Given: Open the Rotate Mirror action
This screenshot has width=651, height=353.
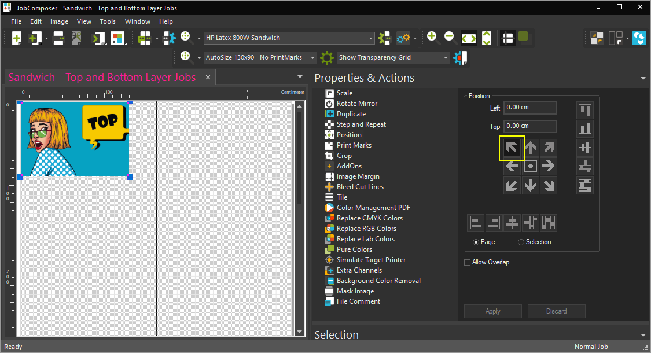Looking at the screenshot, I should point(356,104).
